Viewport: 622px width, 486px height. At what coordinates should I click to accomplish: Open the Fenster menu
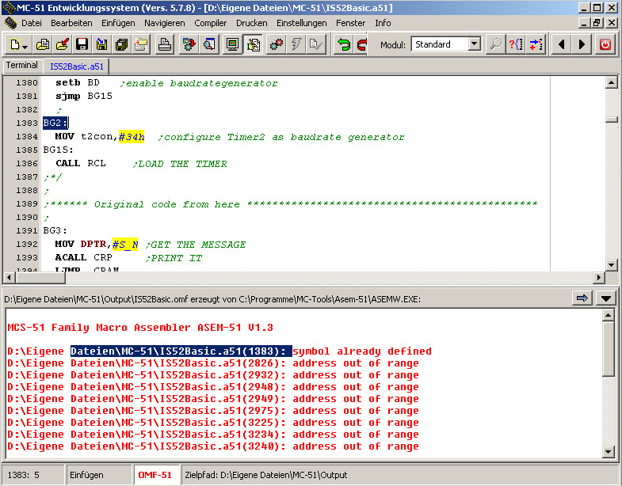pyautogui.click(x=351, y=23)
